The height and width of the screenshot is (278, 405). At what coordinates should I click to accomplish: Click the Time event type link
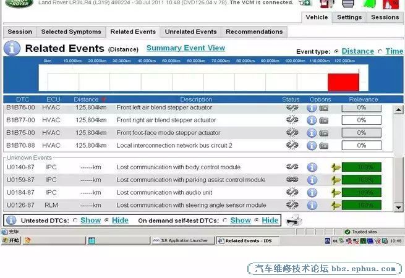coord(394,51)
